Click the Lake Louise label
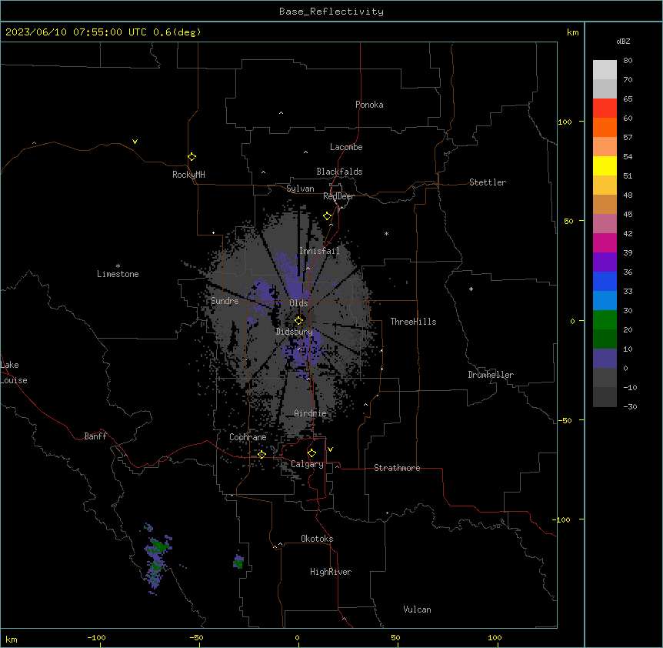This screenshot has width=663, height=648. point(14,372)
